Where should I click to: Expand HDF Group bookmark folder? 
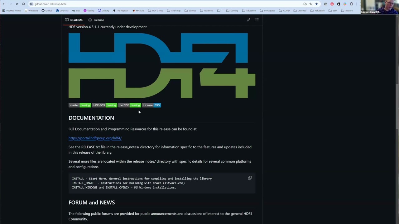coord(156,11)
